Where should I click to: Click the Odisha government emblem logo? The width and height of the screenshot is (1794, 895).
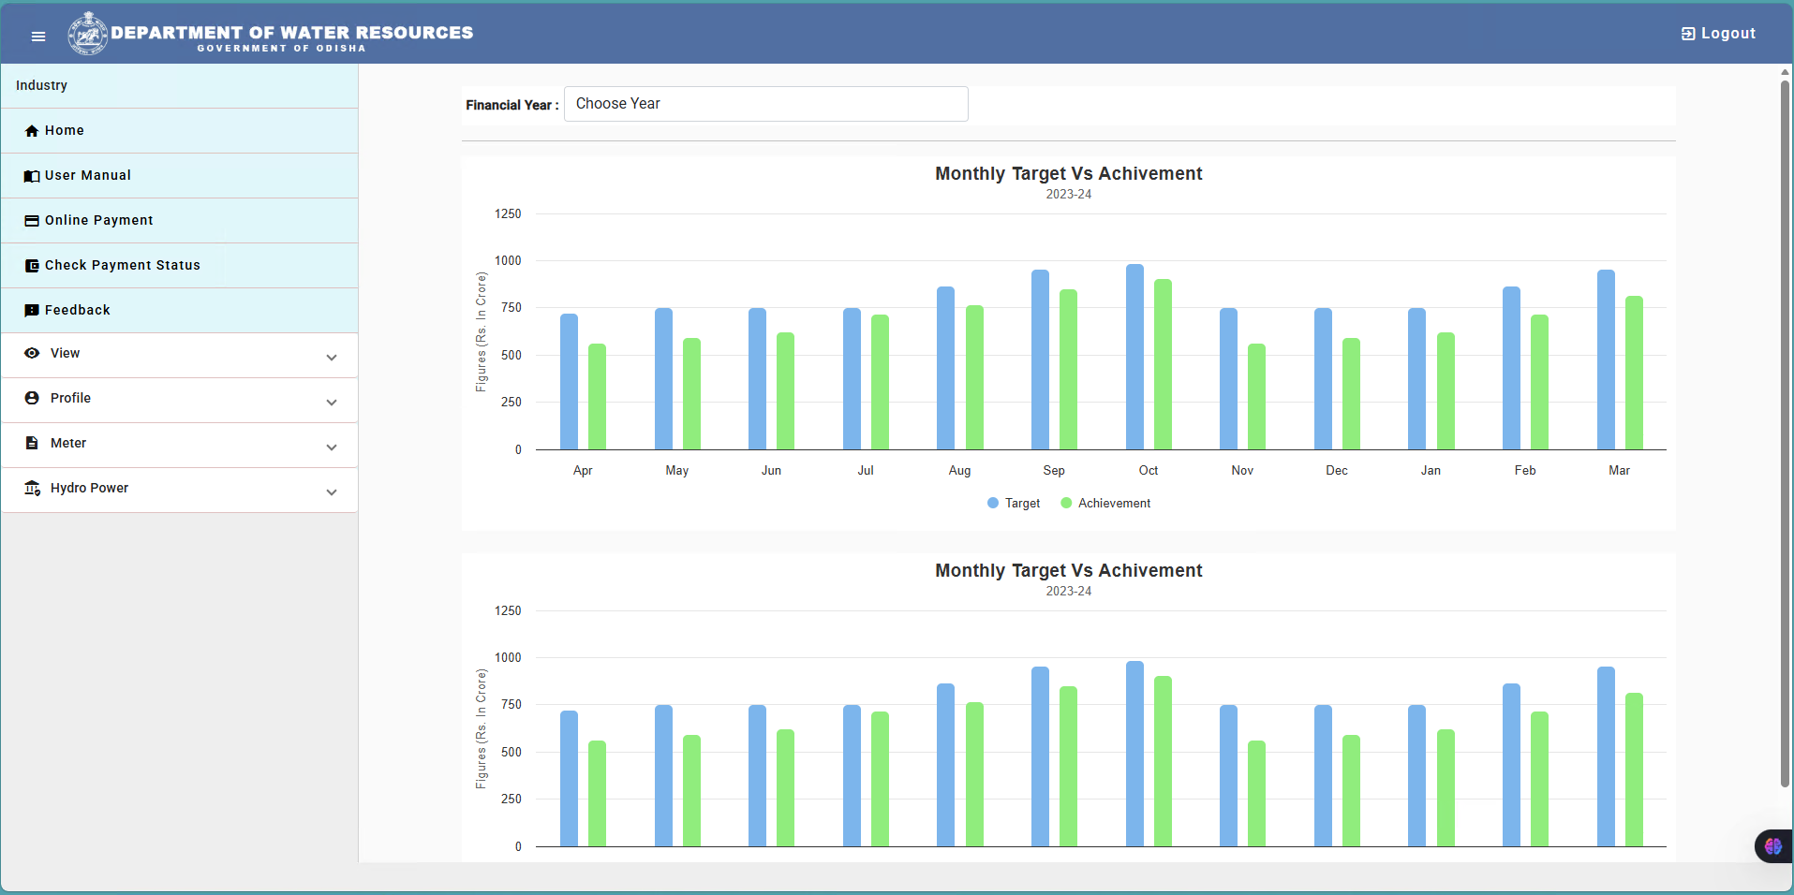[x=88, y=34]
